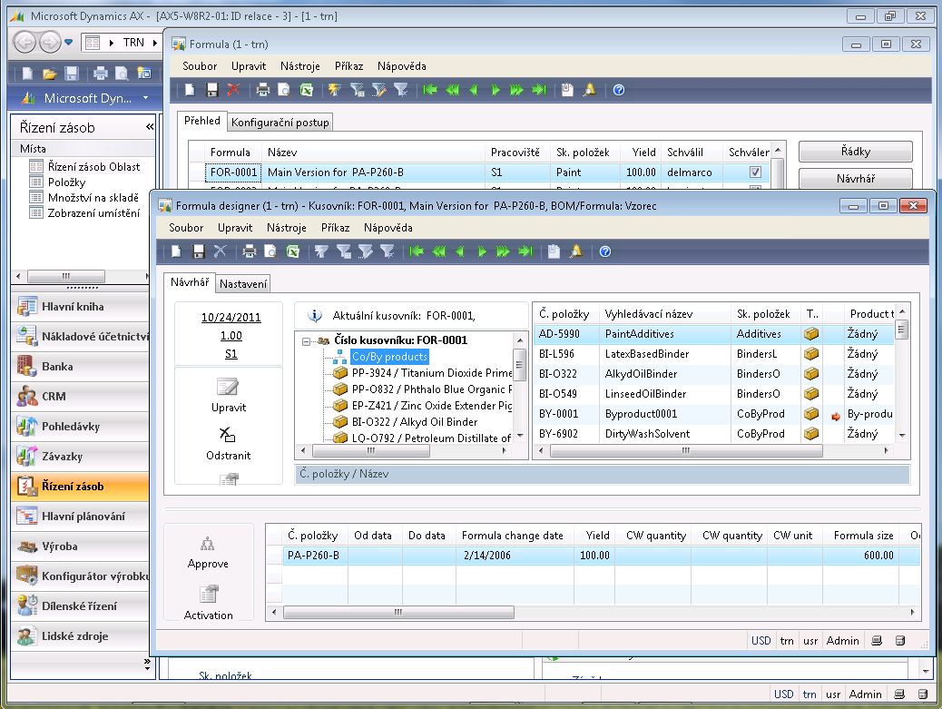
Task: Click Upravit edit icon in designer
Action: (229, 387)
